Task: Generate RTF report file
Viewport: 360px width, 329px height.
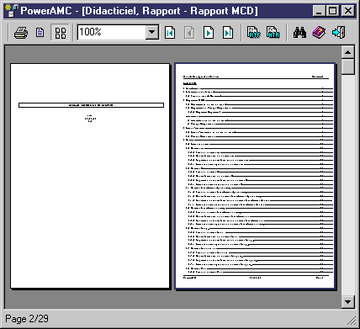Action: click(x=254, y=33)
